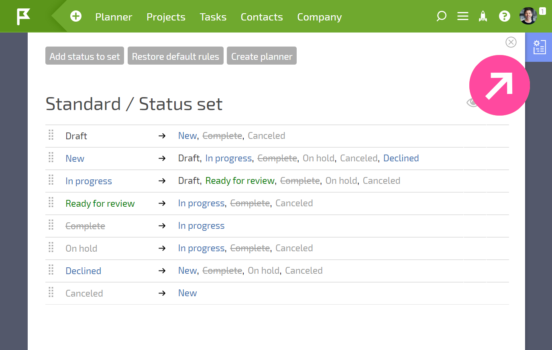The image size is (552, 350).
Task: Click the drag handle for the On hold row
Action: (x=51, y=247)
